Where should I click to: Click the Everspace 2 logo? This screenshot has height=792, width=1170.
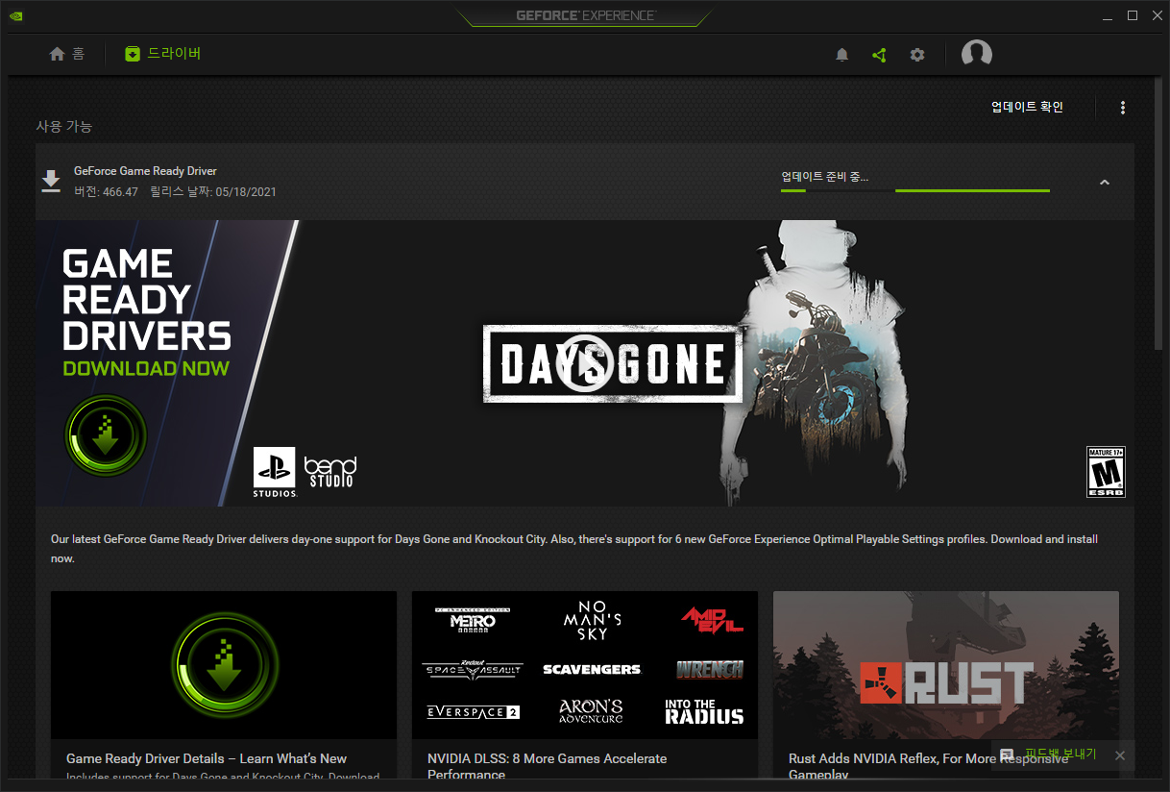coord(473,712)
